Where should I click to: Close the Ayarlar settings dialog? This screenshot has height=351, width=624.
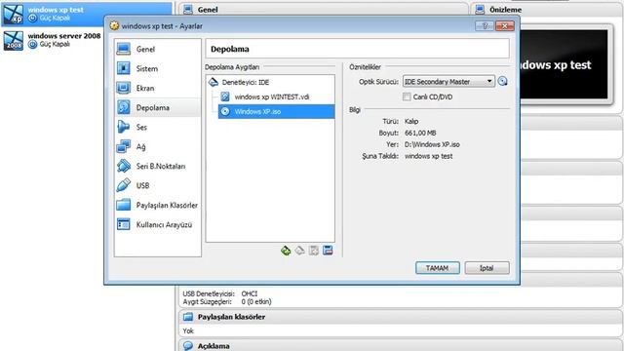(505, 26)
